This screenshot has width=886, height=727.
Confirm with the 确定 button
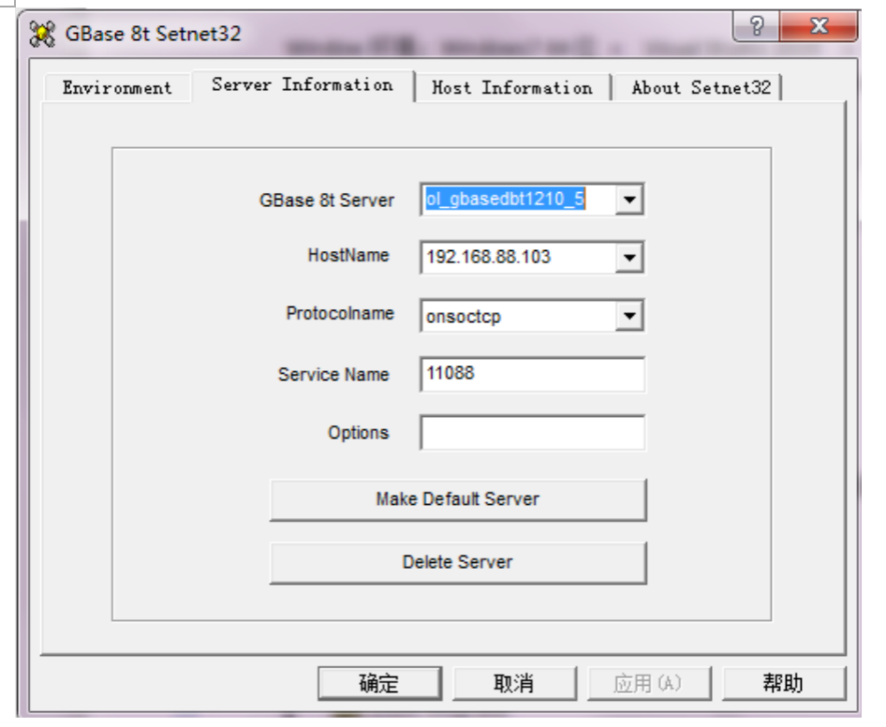coord(379,684)
